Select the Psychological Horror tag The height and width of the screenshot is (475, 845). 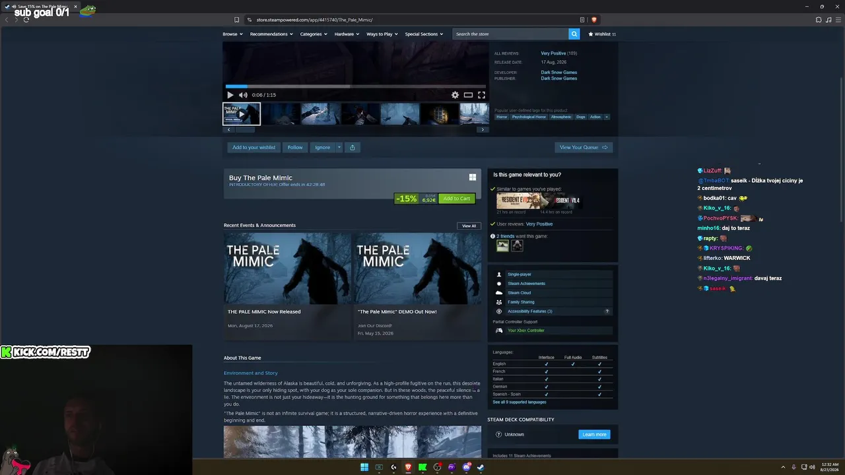529,117
